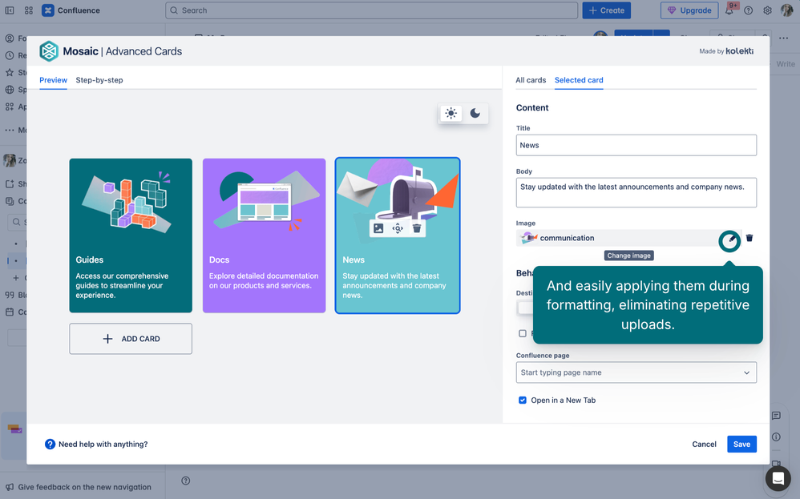Click the pencil Change image icon

coord(729,239)
